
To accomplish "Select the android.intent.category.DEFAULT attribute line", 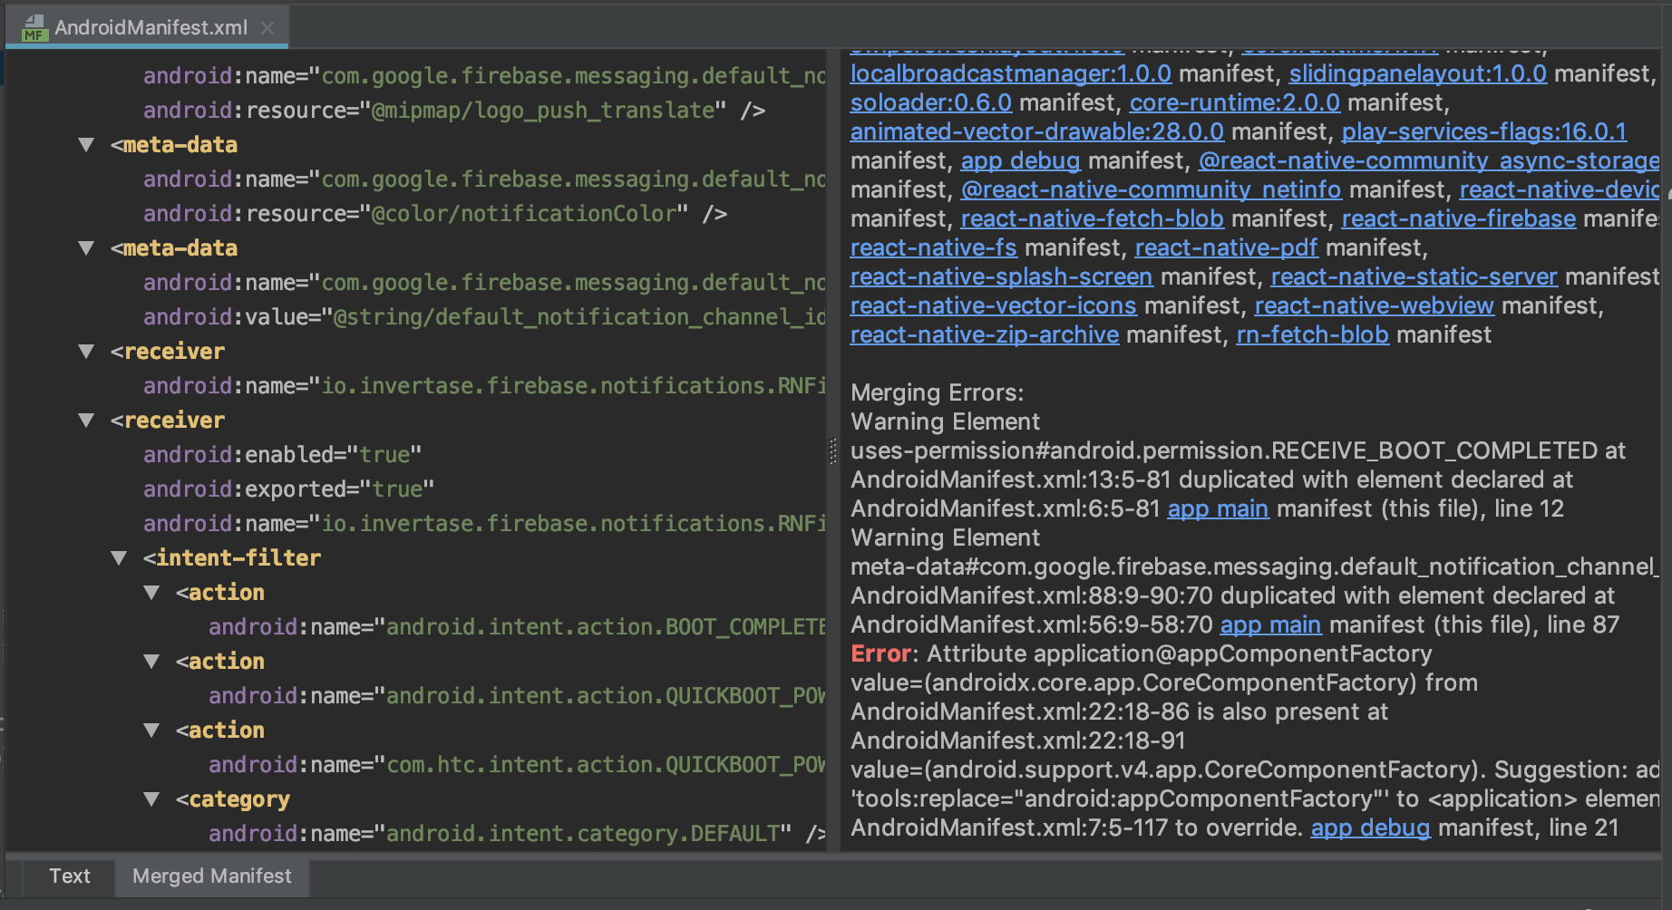I will (517, 833).
